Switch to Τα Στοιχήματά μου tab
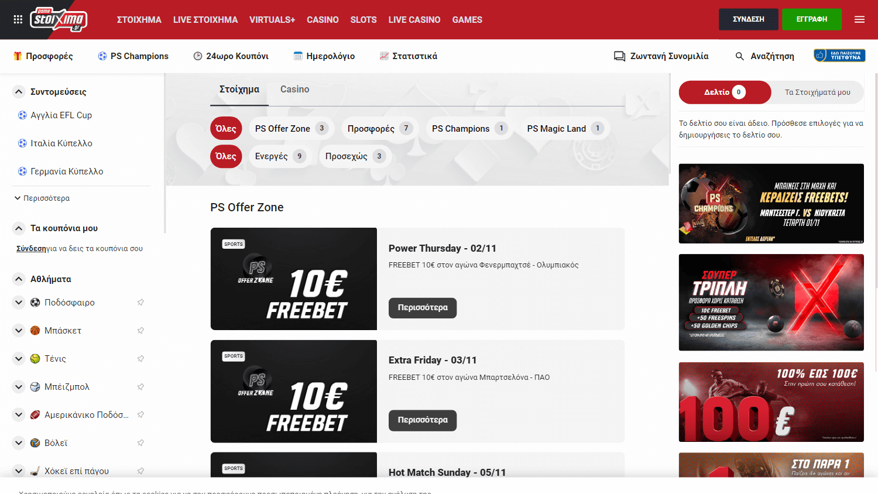 817,92
